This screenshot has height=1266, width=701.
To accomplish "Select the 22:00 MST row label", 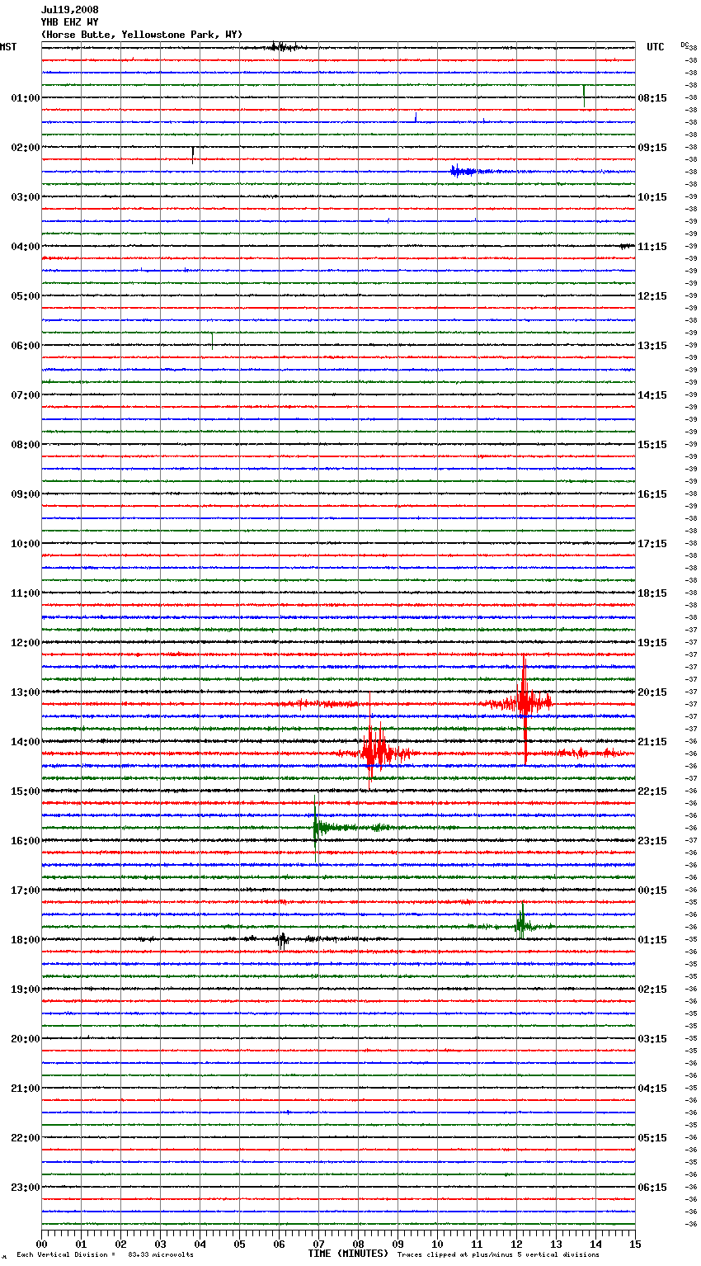I will [26, 1138].
